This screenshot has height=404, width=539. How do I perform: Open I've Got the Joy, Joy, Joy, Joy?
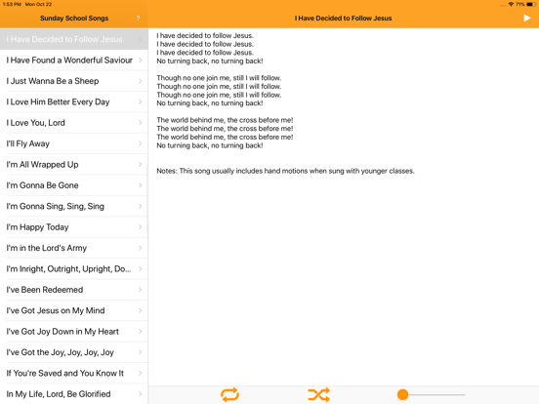[74, 352]
